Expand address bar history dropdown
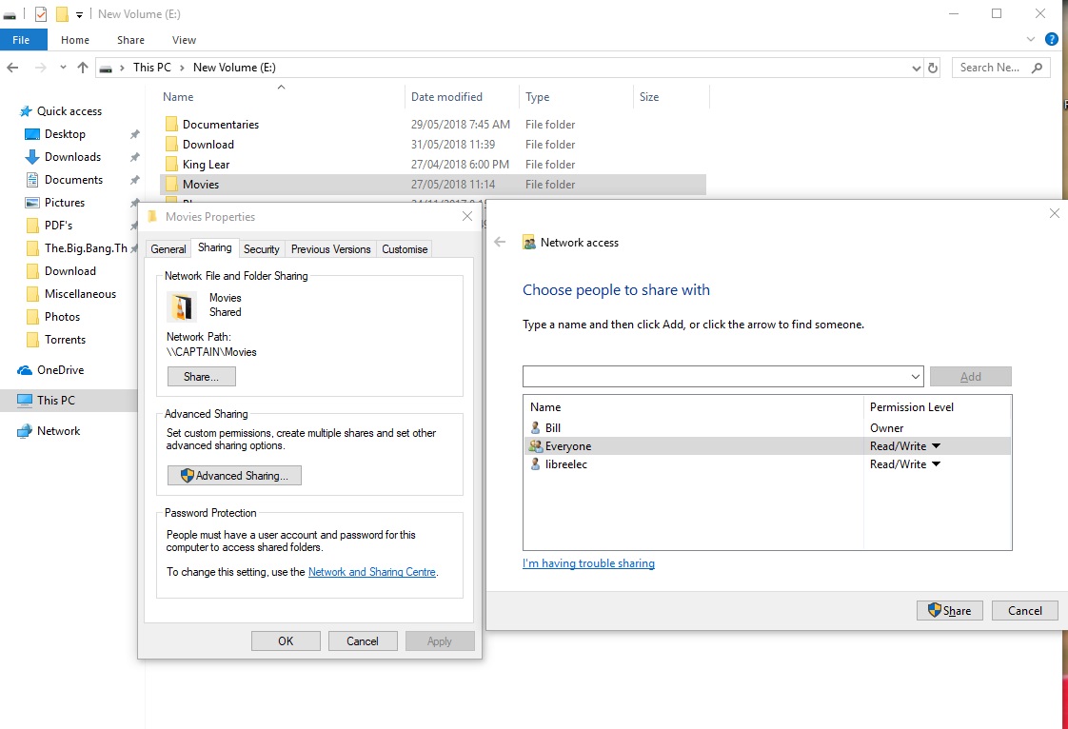The image size is (1068, 729). (917, 68)
